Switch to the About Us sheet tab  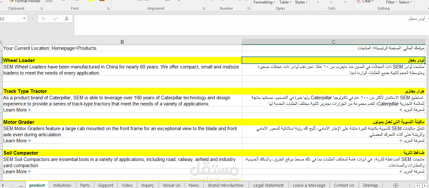(x=172, y=185)
